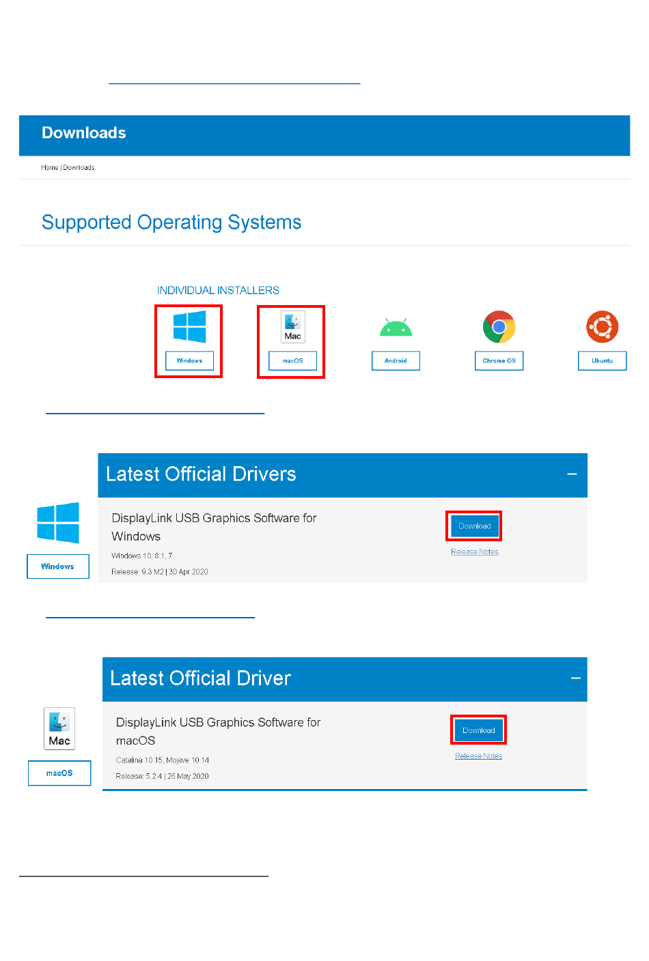The height and width of the screenshot is (961, 649).
Task: Select the Chrome OS installer button
Action: (x=499, y=360)
